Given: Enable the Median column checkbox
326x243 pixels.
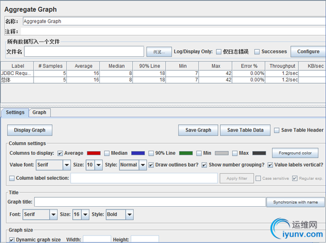Looking at the screenshot, I should pos(107,153).
